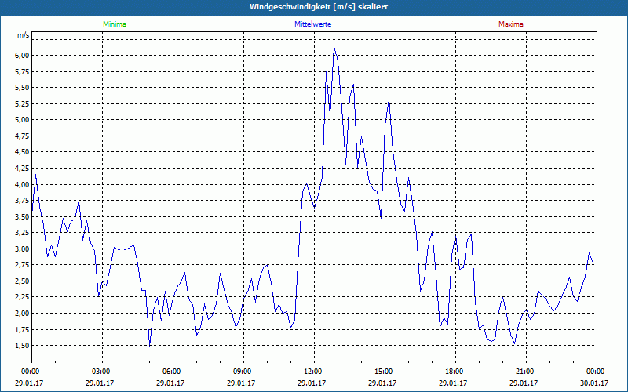
Task: Click the 3,00 y-axis value
Action: [x=23, y=249]
